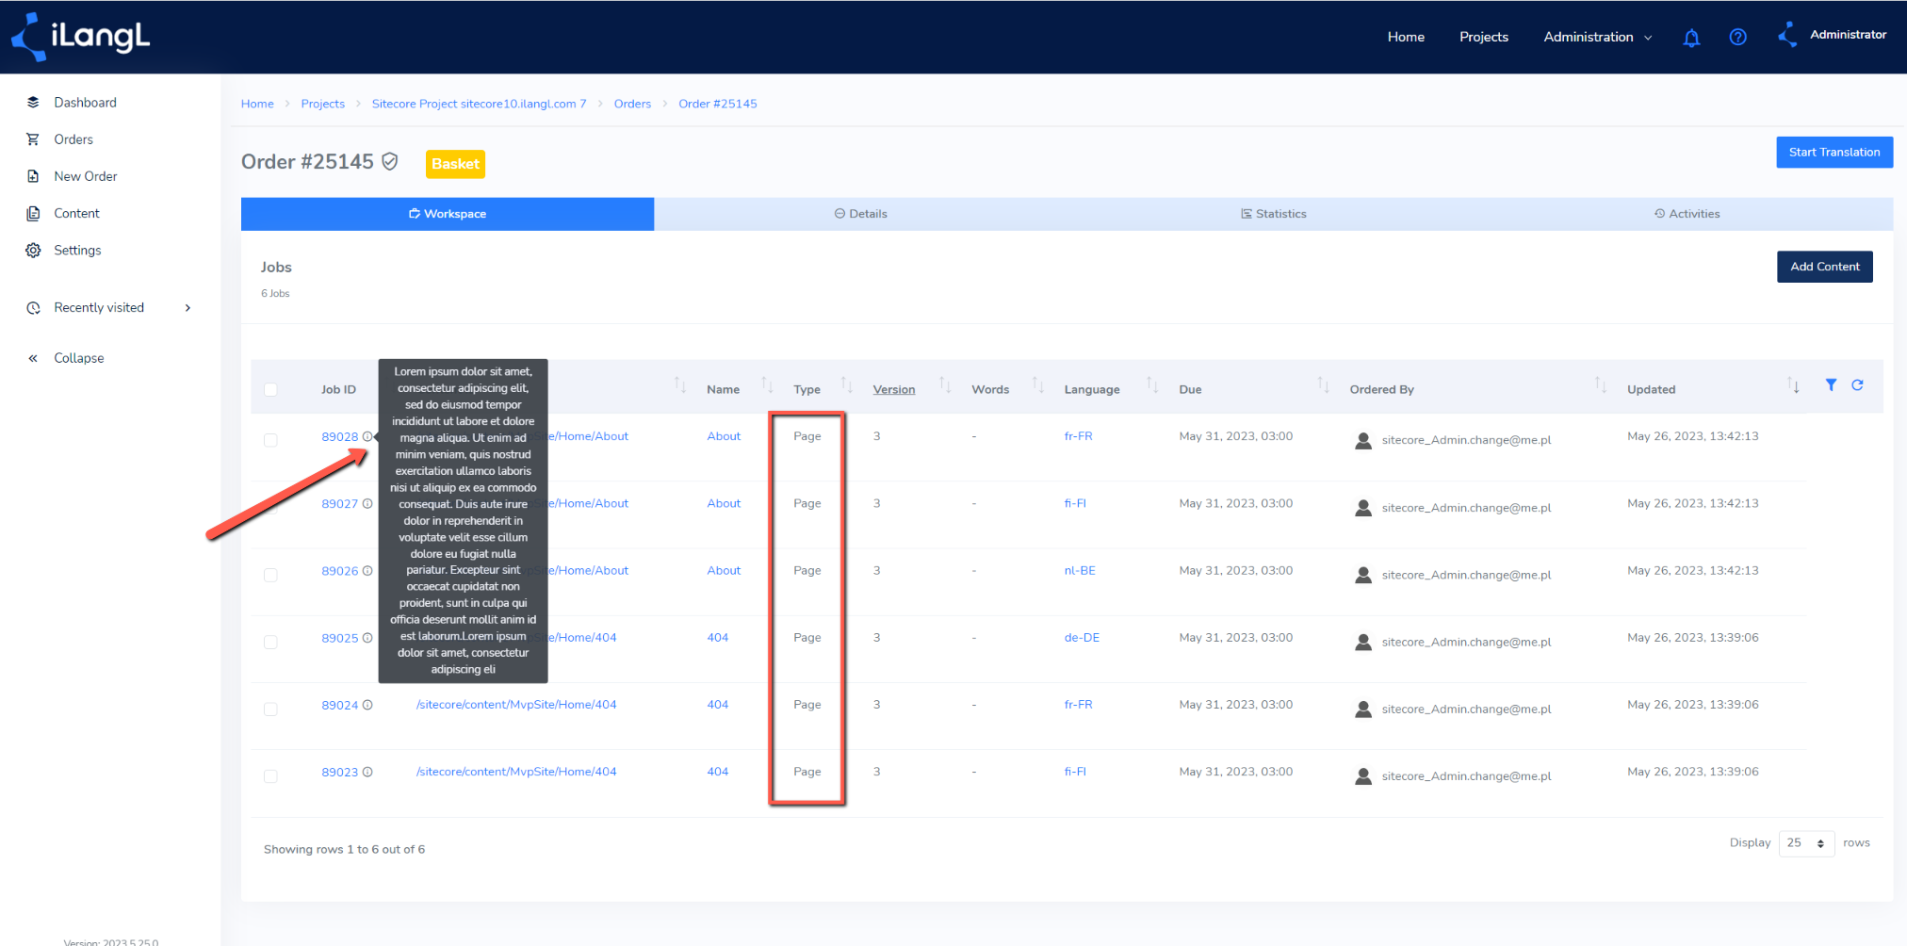Click the info icon next to job 89024

pyautogui.click(x=367, y=705)
